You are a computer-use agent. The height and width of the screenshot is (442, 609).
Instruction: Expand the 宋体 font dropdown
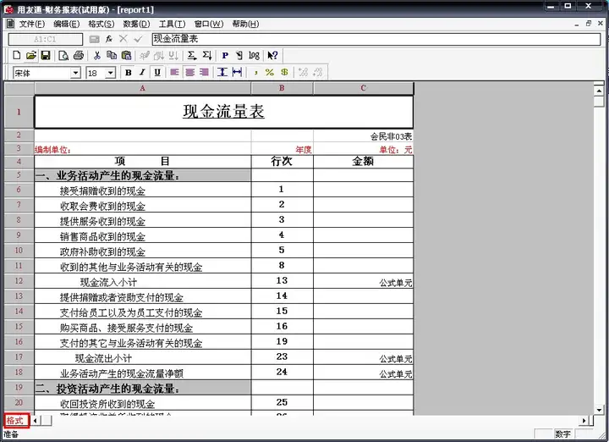pos(75,73)
